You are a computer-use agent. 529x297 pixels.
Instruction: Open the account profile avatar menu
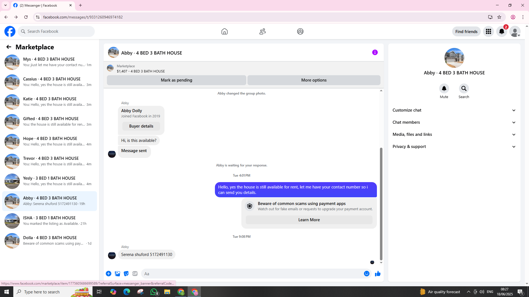pos(515,31)
